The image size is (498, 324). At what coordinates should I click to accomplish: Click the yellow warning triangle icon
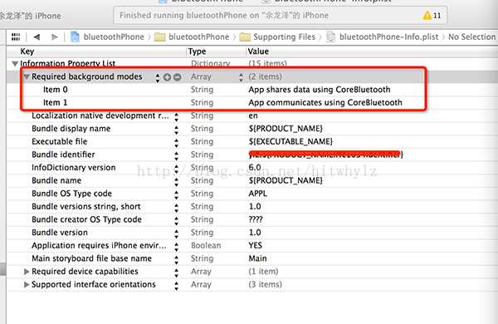click(x=427, y=15)
